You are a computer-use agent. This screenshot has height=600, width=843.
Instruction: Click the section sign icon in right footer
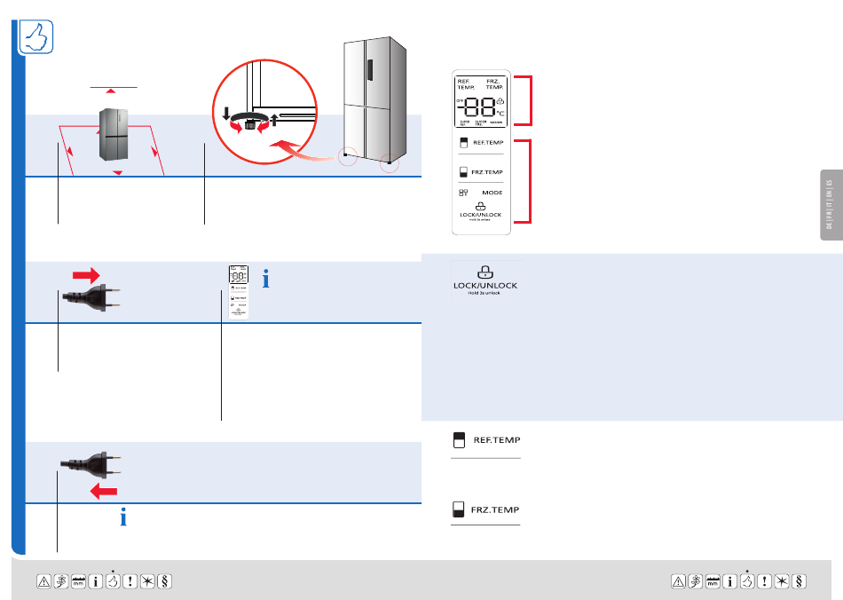click(799, 581)
